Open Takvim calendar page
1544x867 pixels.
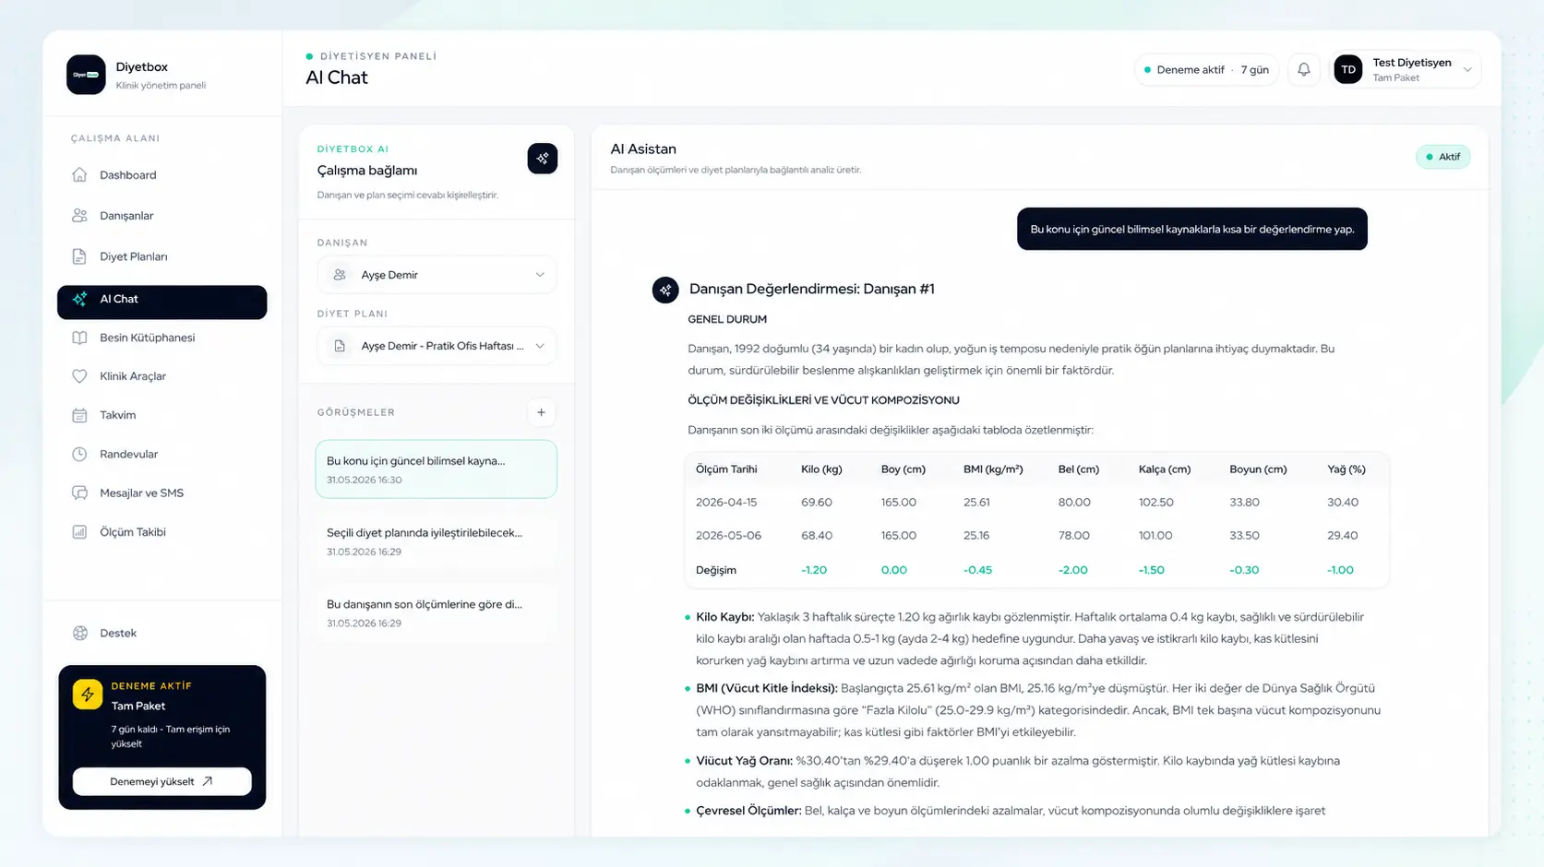click(x=162, y=415)
